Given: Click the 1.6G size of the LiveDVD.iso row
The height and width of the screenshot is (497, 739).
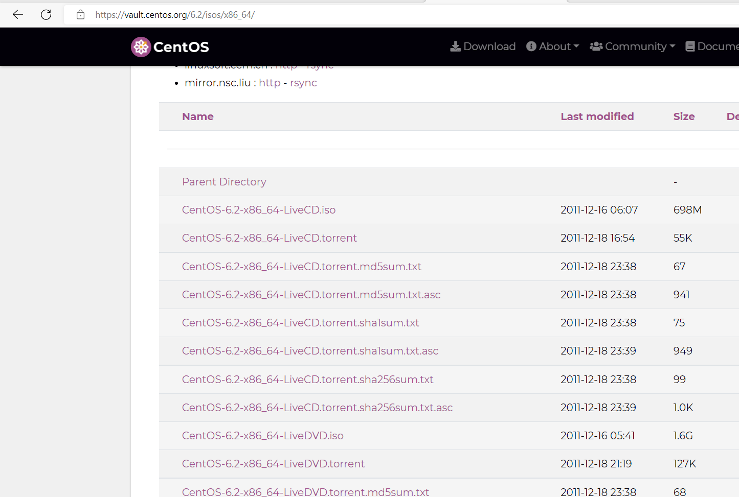Looking at the screenshot, I should [x=683, y=436].
